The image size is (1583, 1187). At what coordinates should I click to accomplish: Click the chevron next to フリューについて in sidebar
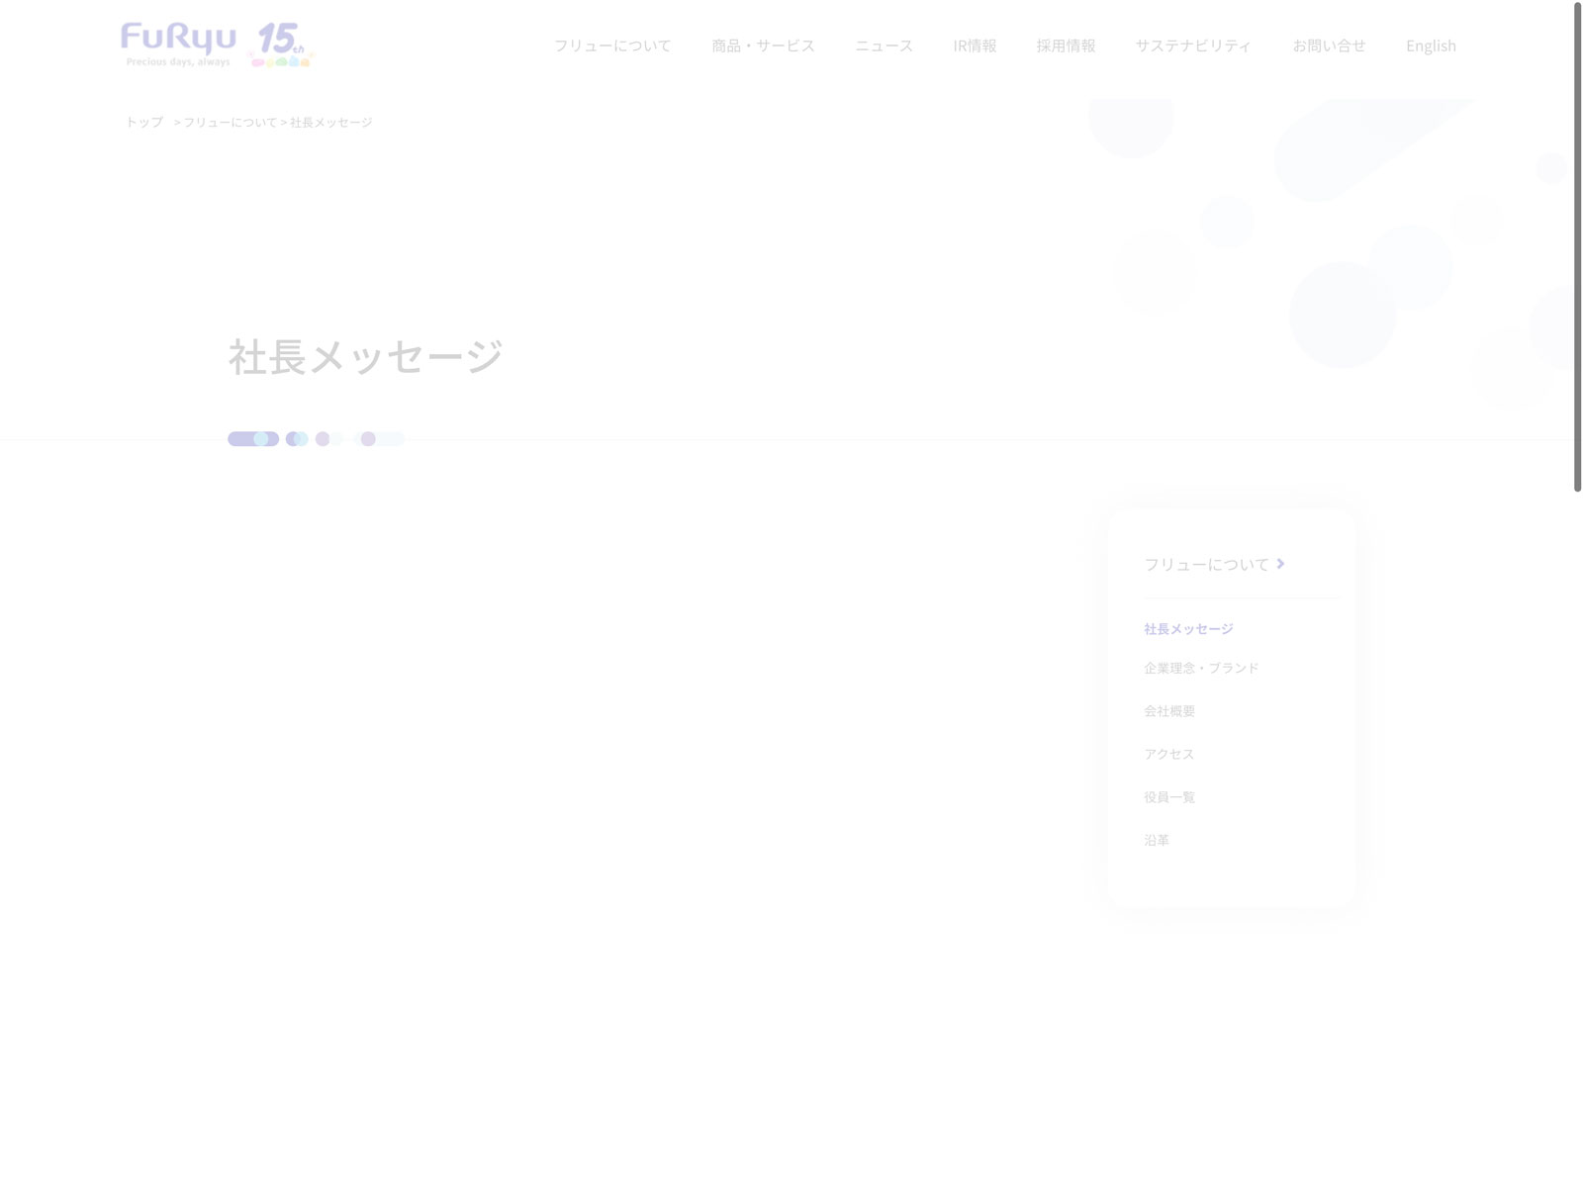[x=1280, y=564]
